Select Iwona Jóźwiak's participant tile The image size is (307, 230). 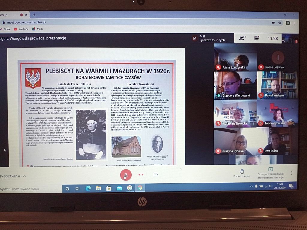point(278,57)
